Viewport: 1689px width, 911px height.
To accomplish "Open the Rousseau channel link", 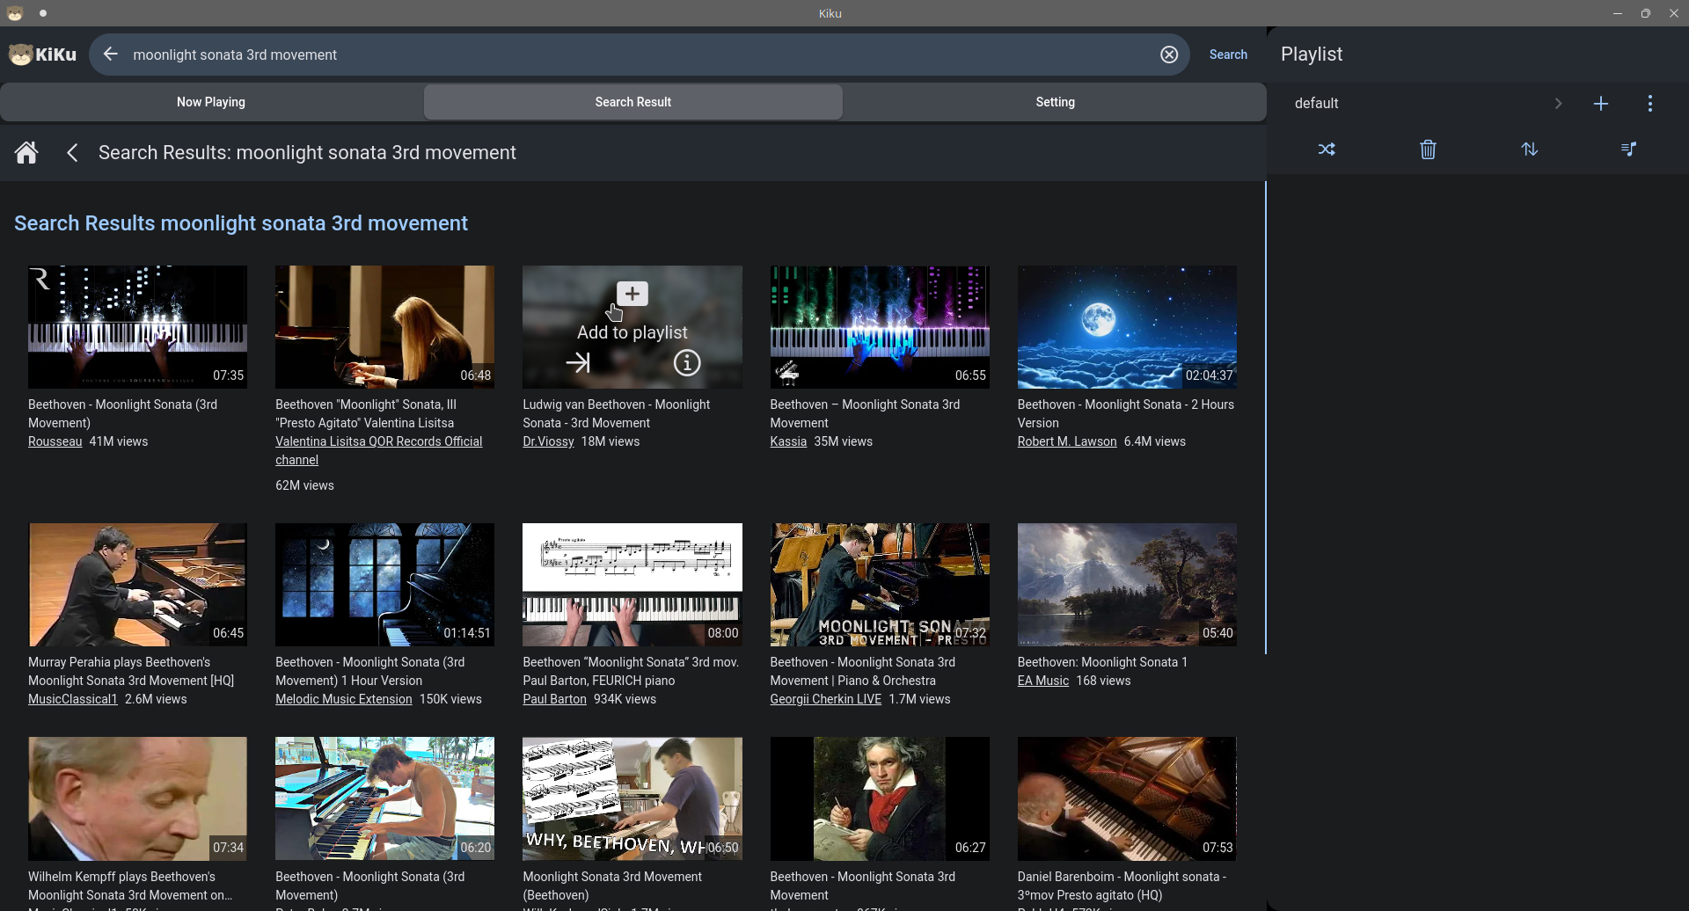I will click(55, 441).
